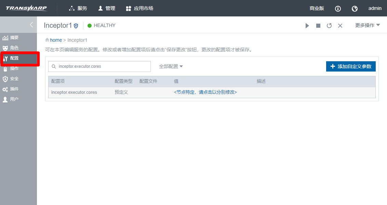Screen dimensions: 387x205
Task: Click the shield icon beside Inceptor1 title
Action: click(76, 26)
